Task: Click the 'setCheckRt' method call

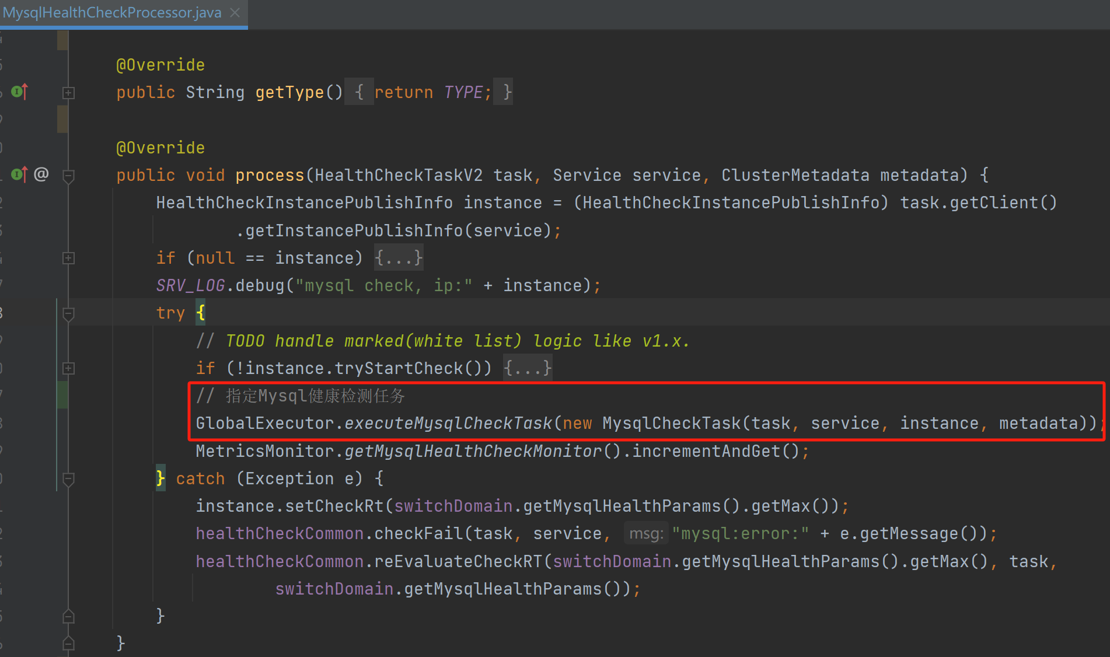Action: click(x=334, y=506)
